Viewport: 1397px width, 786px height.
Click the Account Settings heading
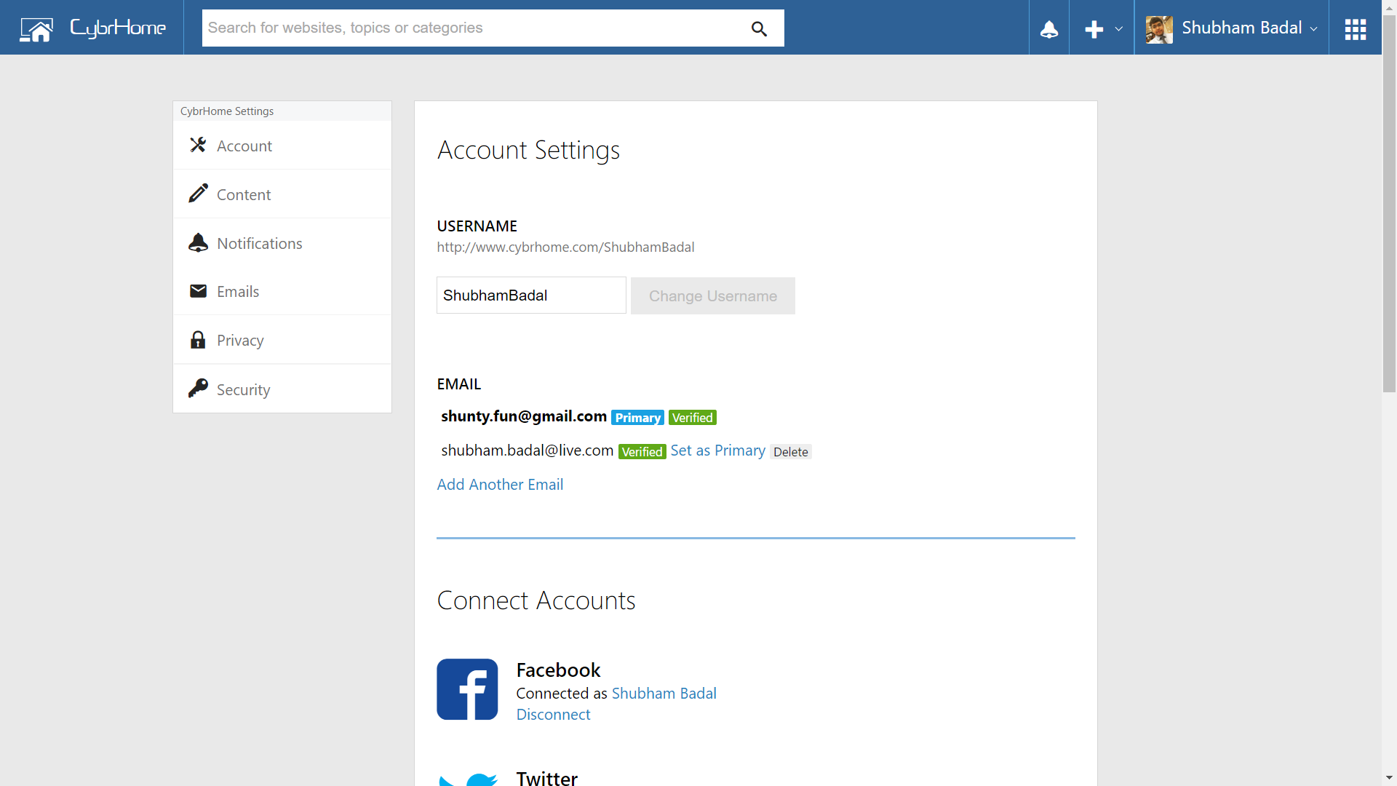click(x=528, y=150)
